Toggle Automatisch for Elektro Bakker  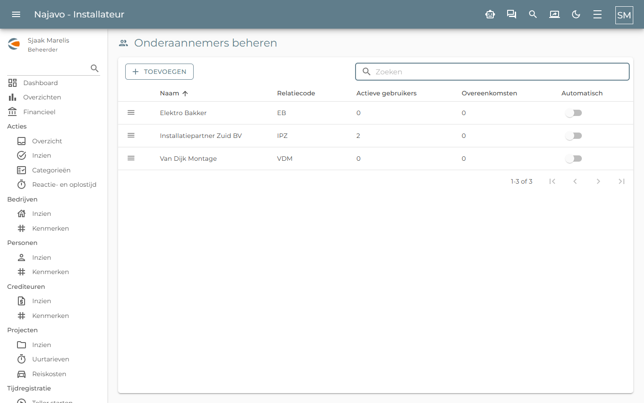[573, 113]
